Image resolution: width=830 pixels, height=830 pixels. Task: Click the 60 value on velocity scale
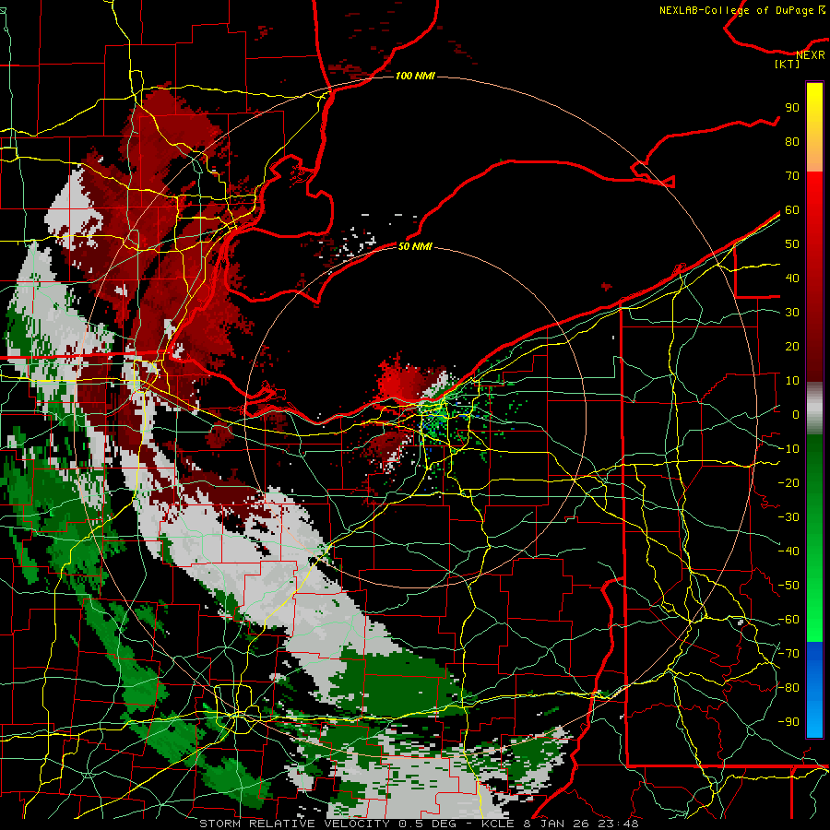[792, 209]
